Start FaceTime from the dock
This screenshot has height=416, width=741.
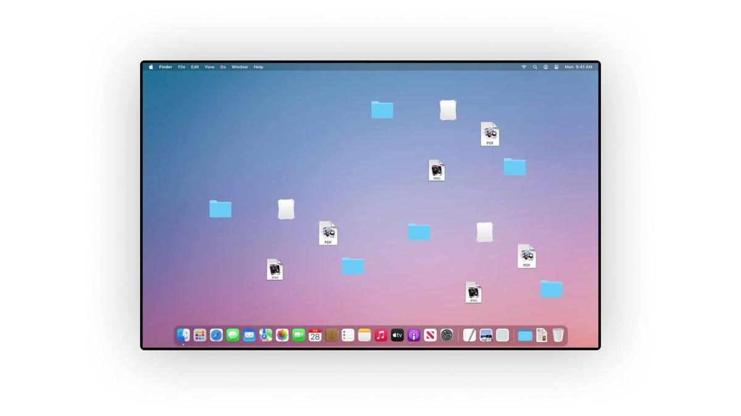click(x=299, y=335)
